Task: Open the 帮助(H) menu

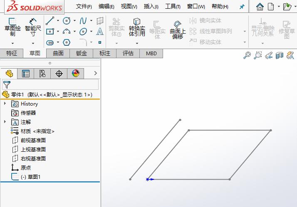Action: click(220, 7)
